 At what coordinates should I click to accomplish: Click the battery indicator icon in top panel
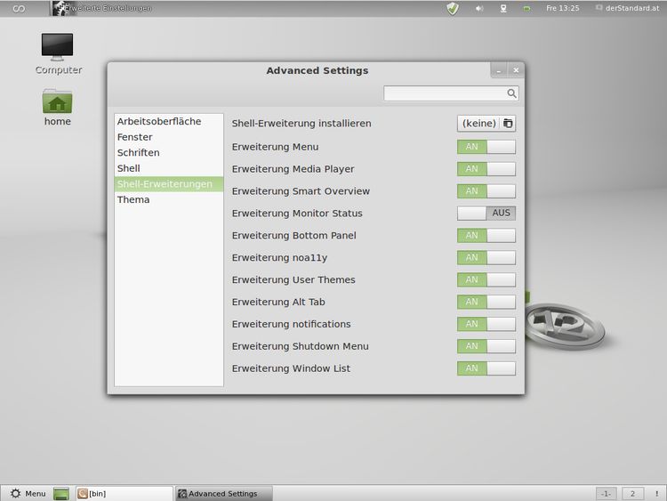[x=526, y=8]
